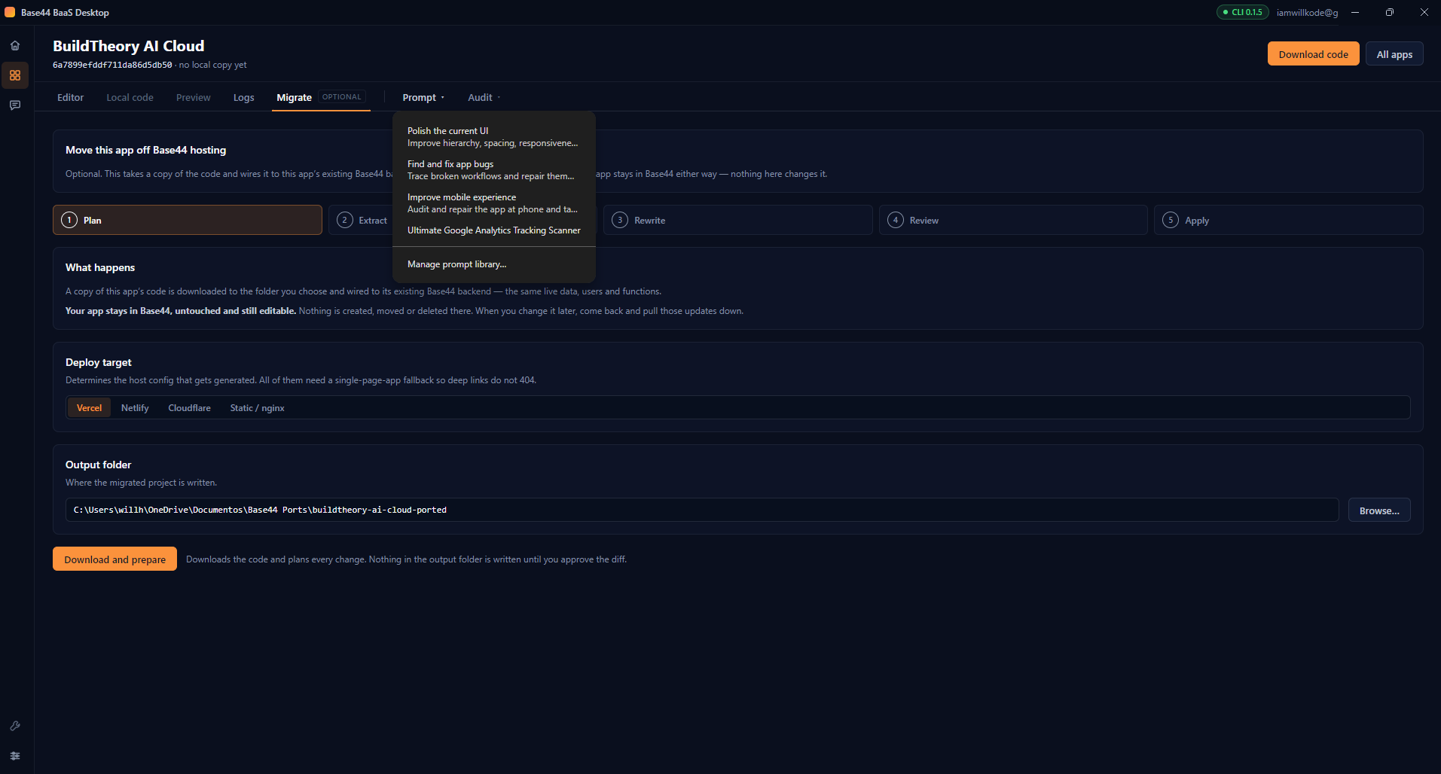Select step 1 Plan
This screenshot has width=1441, height=774.
(188, 221)
